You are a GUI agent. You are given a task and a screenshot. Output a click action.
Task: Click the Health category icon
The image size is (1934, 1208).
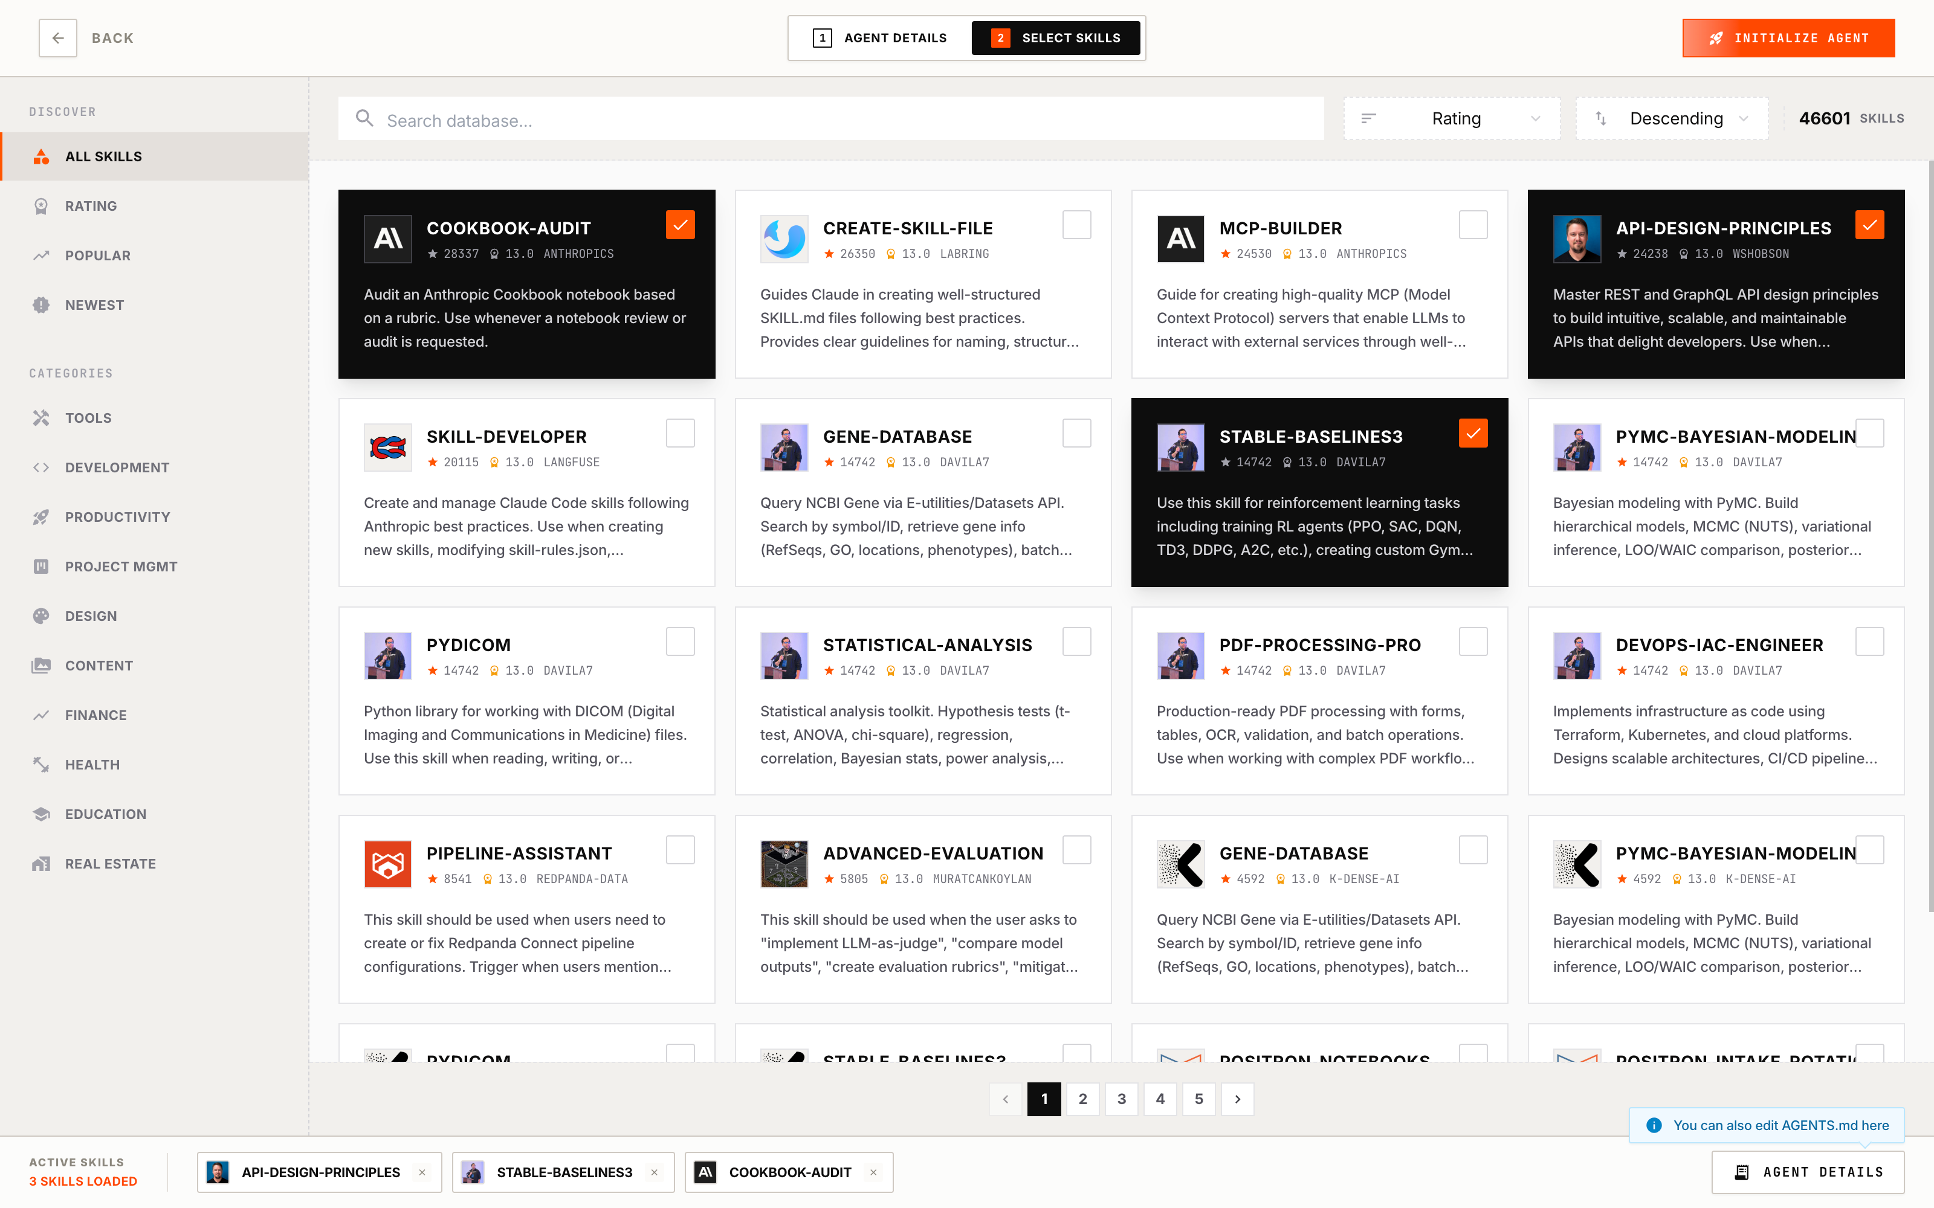coord(42,765)
